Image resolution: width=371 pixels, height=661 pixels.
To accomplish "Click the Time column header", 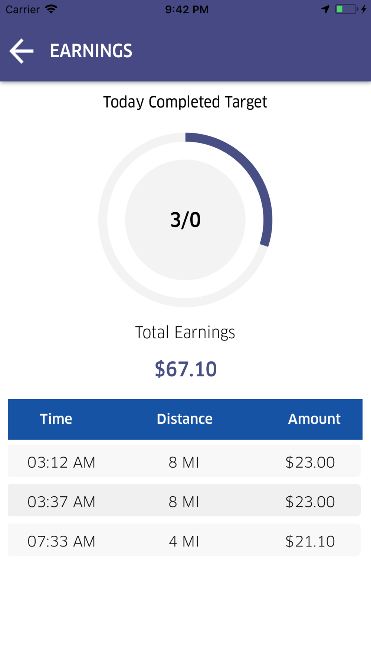I will pos(56,419).
